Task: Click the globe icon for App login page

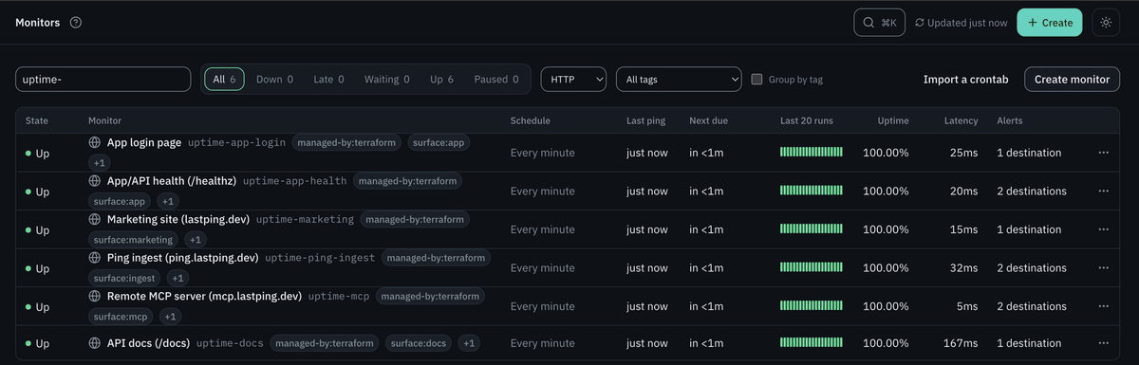Action: 95,142
